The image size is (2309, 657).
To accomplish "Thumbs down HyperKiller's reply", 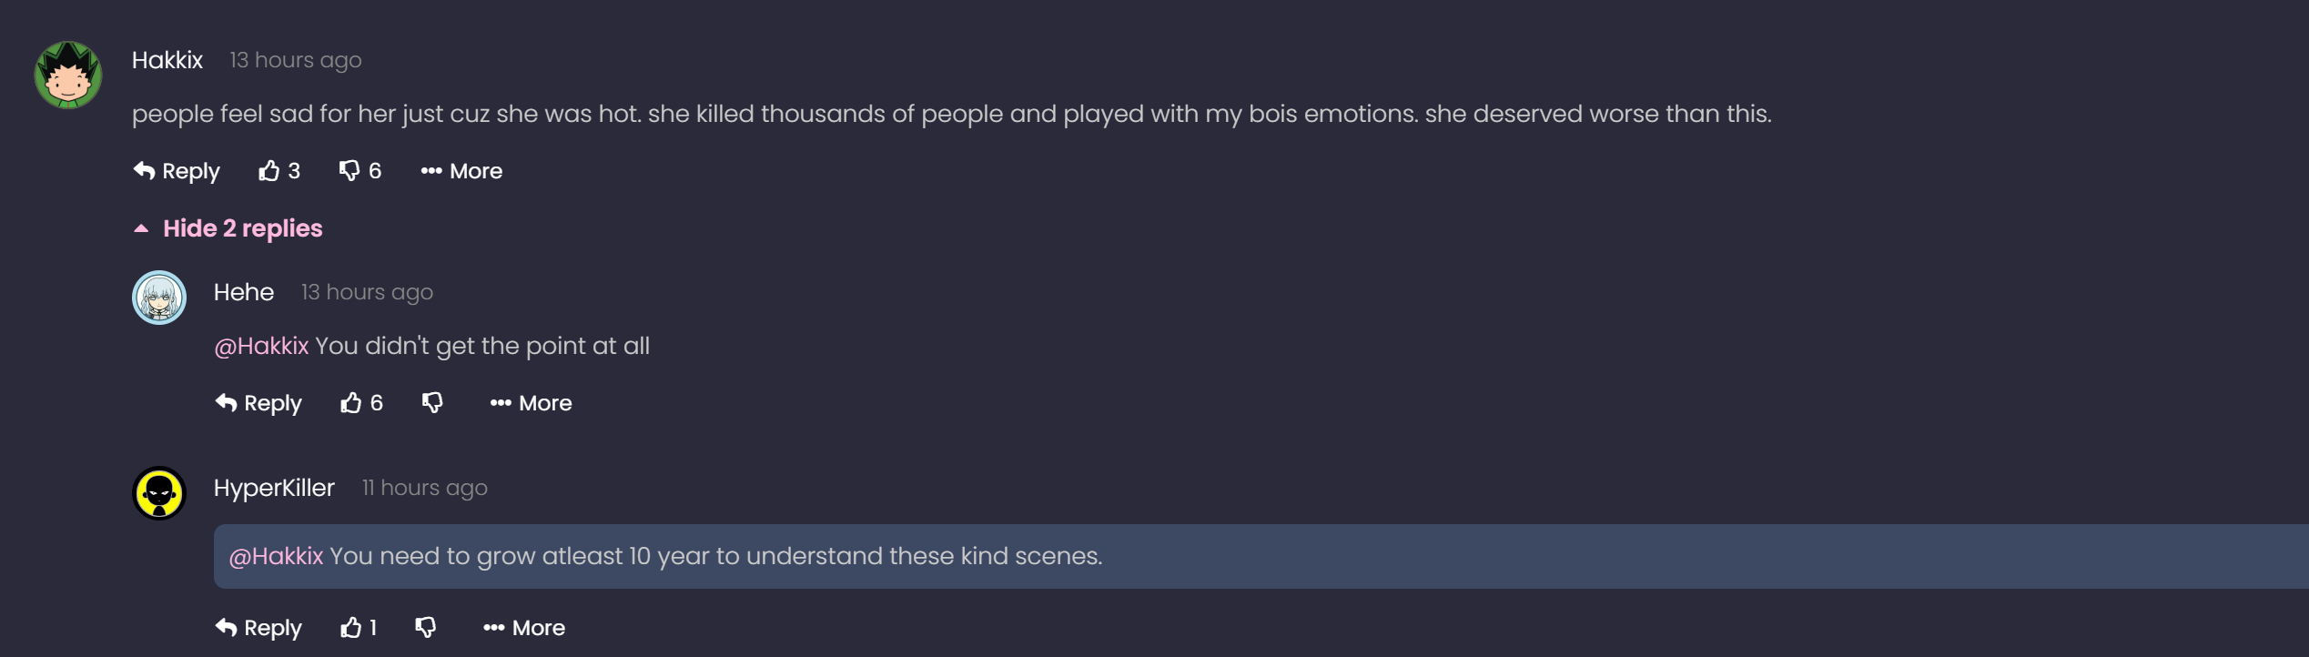I will (425, 628).
